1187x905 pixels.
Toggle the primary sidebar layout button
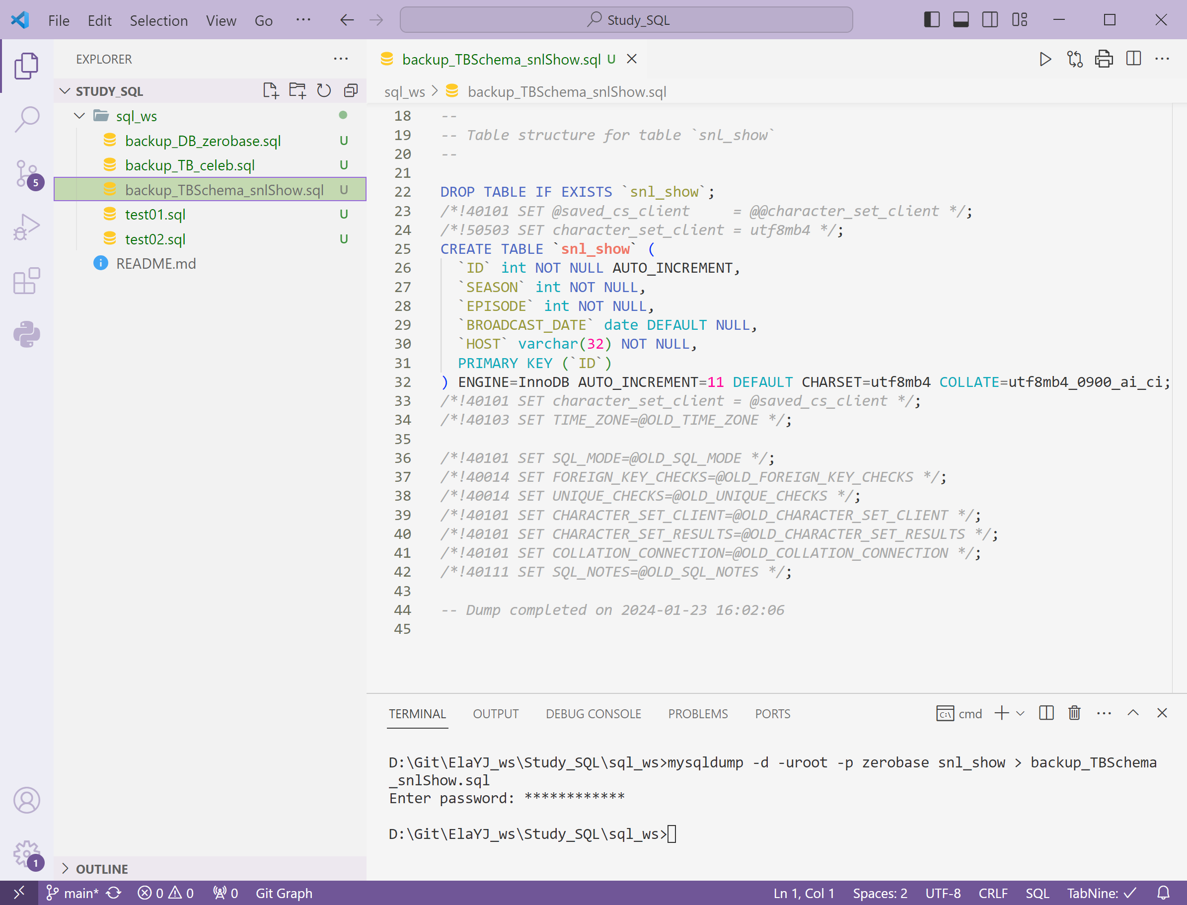[932, 20]
